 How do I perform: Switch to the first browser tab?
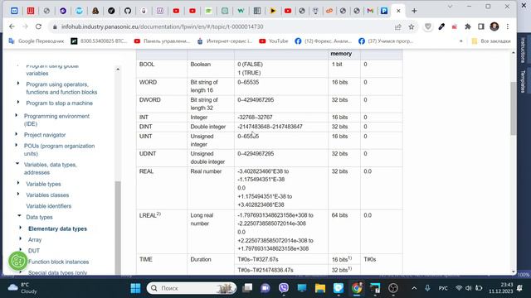(14, 11)
